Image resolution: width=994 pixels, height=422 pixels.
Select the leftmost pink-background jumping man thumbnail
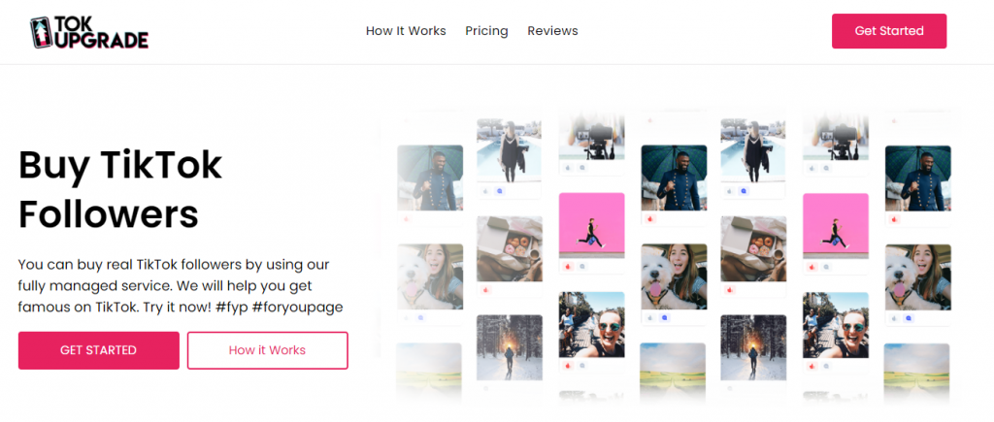tap(591, 226)
